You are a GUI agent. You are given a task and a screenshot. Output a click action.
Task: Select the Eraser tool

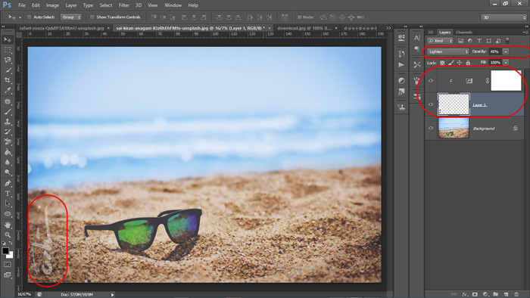pos(8,142)
